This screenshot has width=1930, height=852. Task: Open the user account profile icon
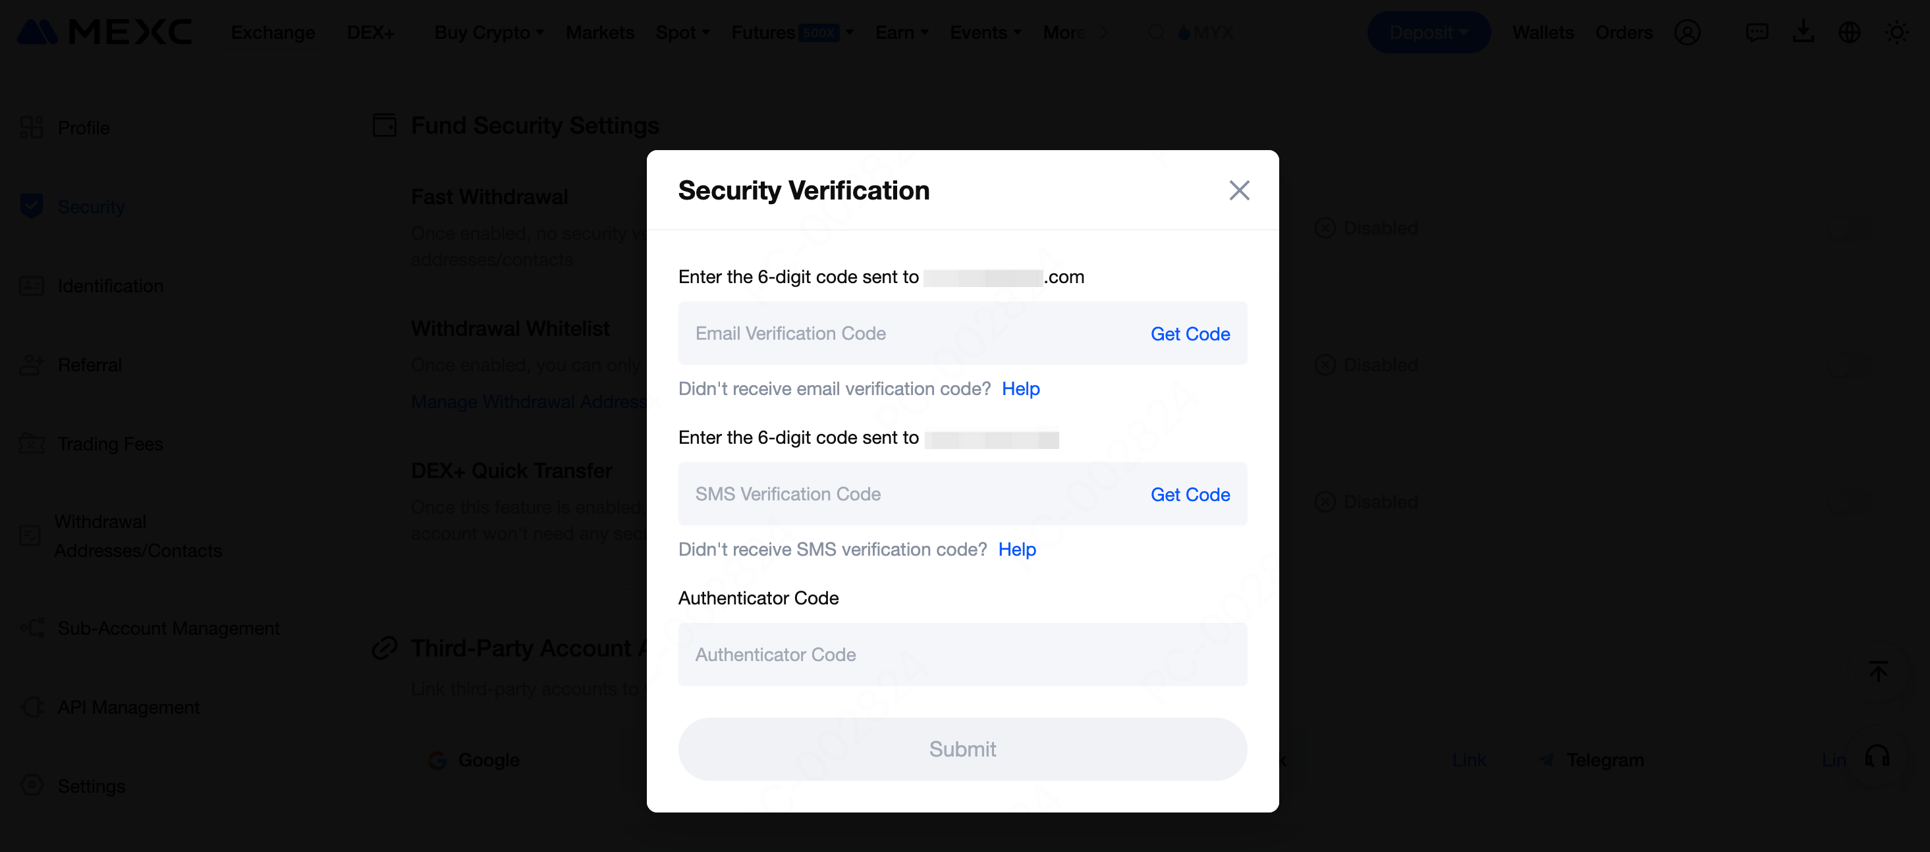click(1687, 33)
